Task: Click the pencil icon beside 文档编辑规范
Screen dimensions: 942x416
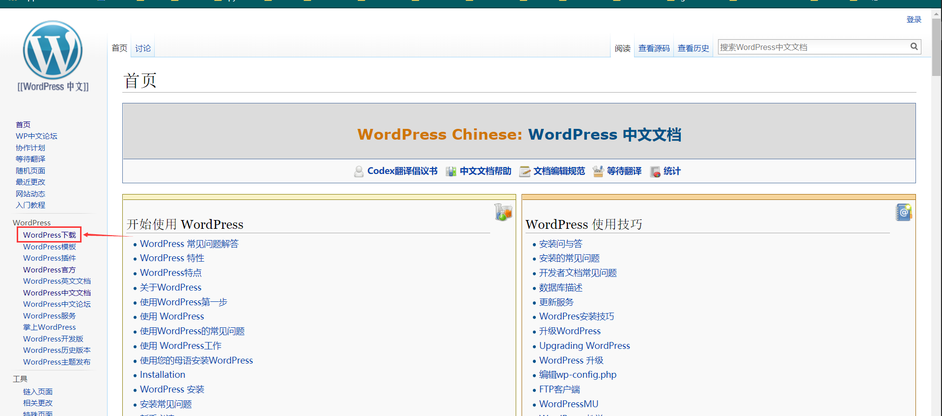Action: click(525, 171)
